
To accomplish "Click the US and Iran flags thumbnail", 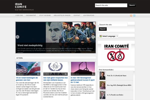I will (x=28, y=68).
